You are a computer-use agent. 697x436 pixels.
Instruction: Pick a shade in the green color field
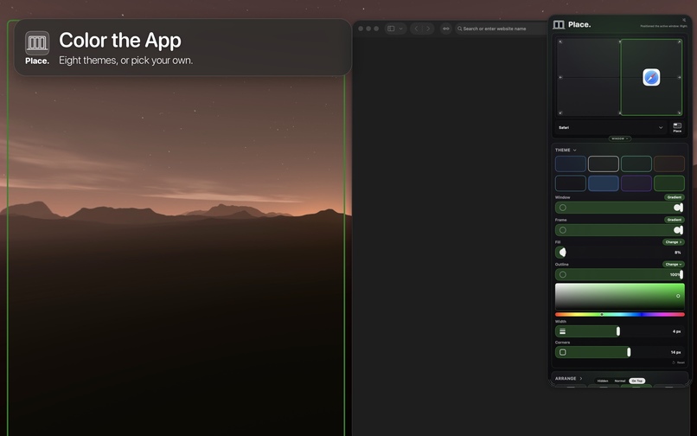(620, 297)
